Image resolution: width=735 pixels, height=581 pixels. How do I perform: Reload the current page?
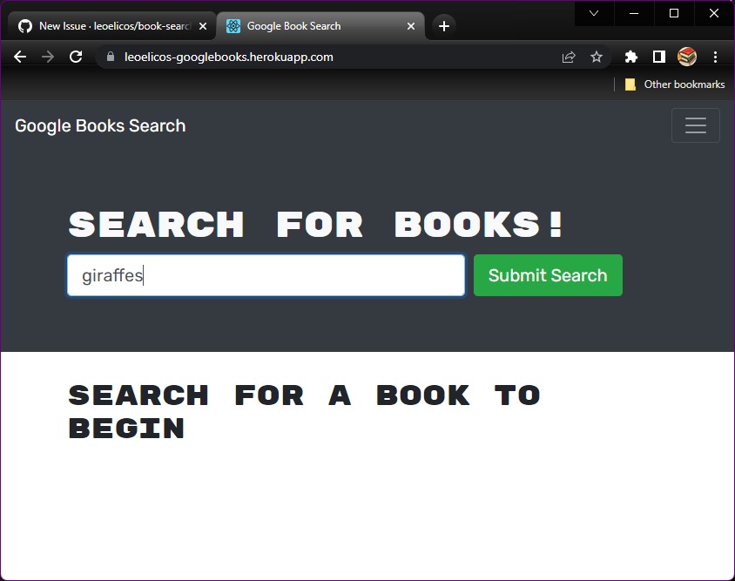pyautogui.click(x=76, y=57)
